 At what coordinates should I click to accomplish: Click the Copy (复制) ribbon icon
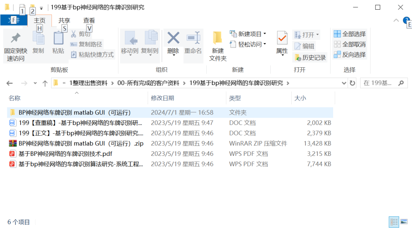[x=38, y=38]
